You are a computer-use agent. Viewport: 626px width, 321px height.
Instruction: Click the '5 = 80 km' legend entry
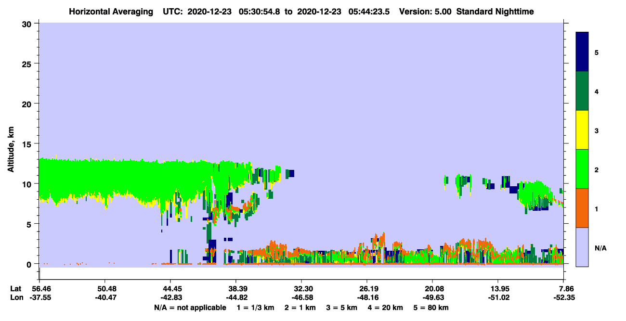(x=430, y=308)
